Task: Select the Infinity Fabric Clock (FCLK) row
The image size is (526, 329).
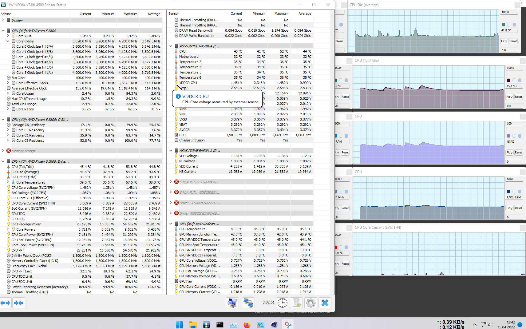Action: [x=81, y=256]
